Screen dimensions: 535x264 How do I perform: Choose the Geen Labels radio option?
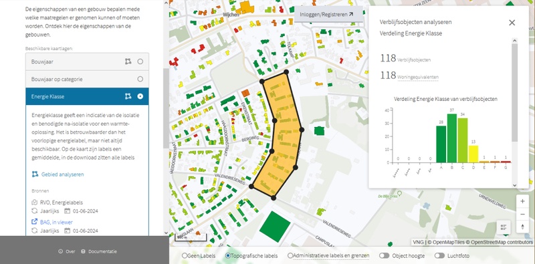(x=185, y=255)
